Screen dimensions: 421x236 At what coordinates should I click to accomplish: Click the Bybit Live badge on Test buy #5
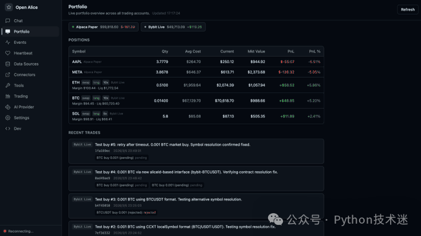82,145
